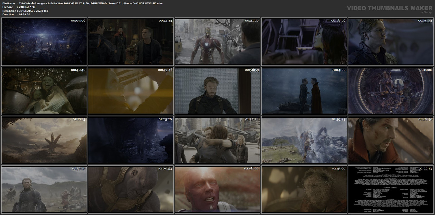Select the battlefield thumbnail at 01:53:46
Screen dimensions: 435x215
[44, 189]
